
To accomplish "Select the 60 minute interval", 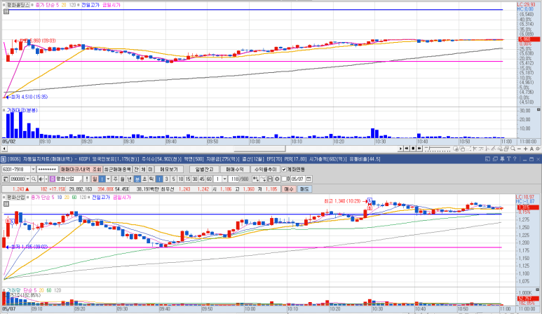I will click(x=209, y=179).
